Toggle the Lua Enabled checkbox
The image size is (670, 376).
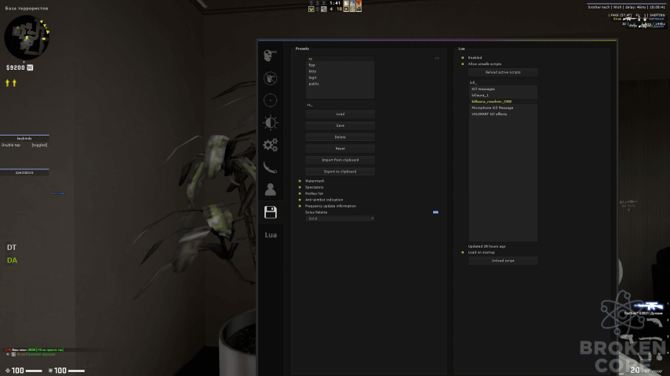click(462, 58)
